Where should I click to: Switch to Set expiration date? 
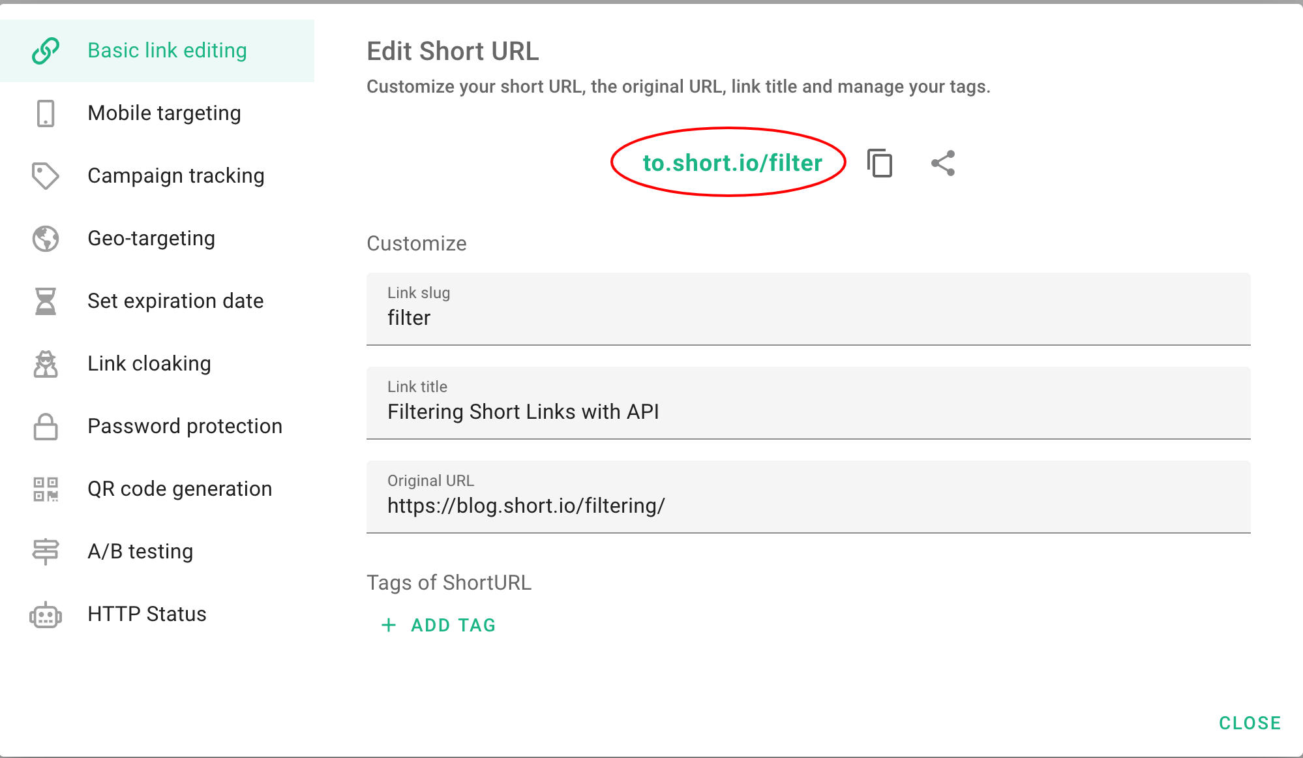(175, 301)
